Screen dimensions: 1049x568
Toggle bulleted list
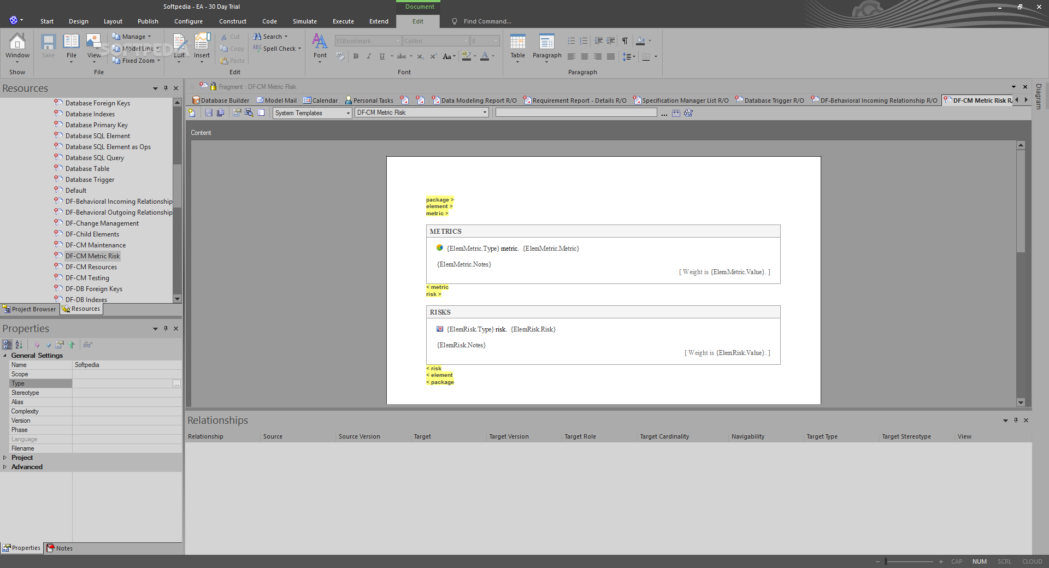(x=571, y=41)
